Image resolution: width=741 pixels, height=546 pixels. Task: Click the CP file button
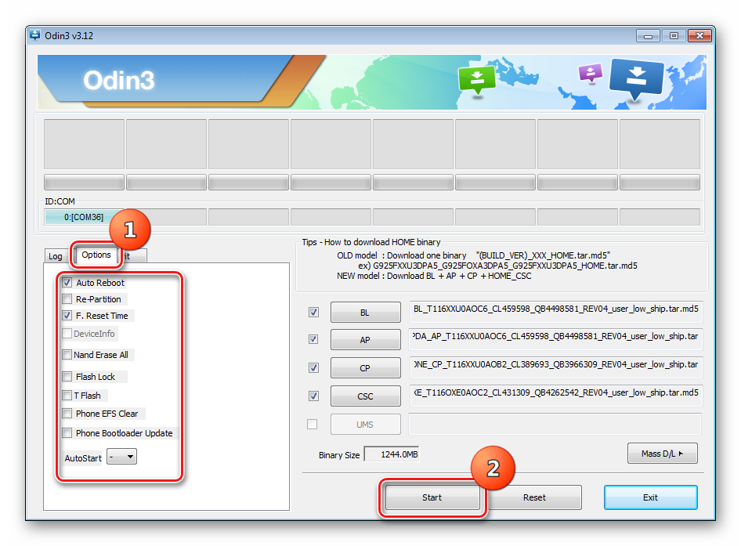365,367
